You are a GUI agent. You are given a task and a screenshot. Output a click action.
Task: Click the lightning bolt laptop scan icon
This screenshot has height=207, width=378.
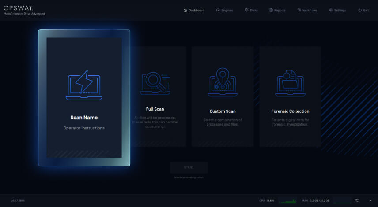tap(84, 85)
